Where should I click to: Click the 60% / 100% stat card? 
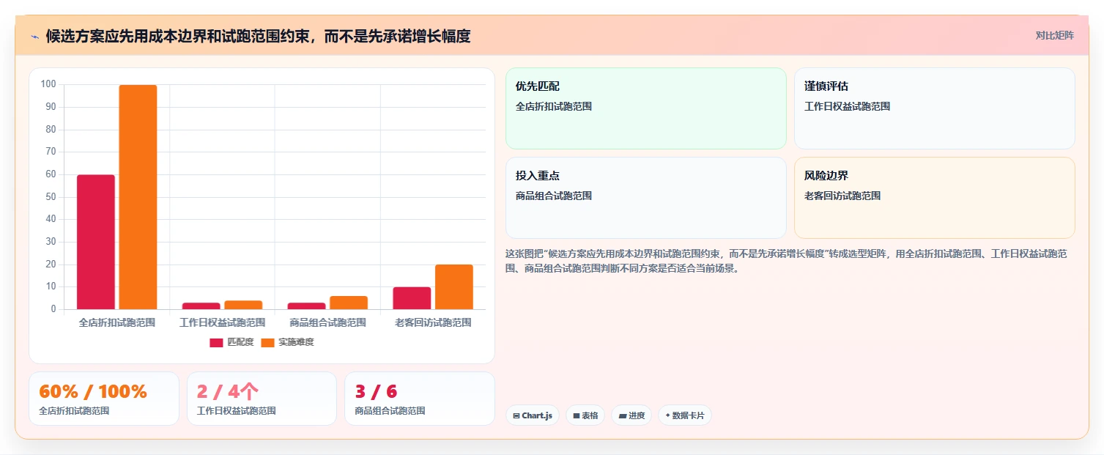coord(104,399)
